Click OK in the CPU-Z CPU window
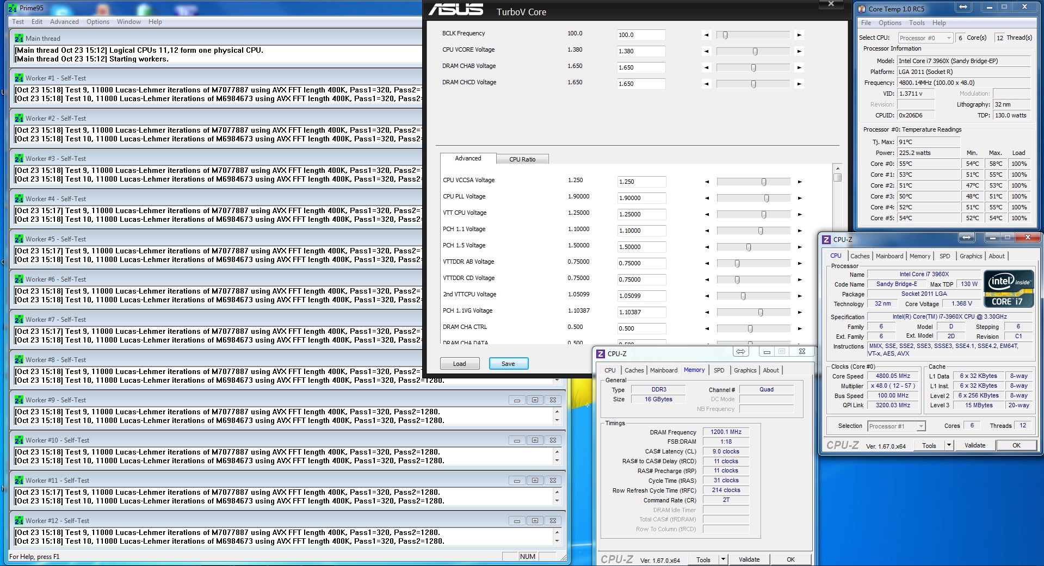This screenshot has height=566, width=1044. 1016,445
